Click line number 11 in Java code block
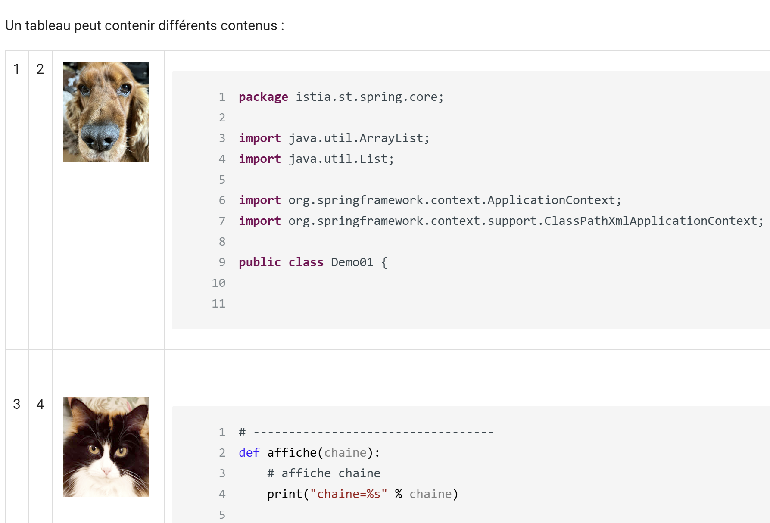 coord(218,304)
